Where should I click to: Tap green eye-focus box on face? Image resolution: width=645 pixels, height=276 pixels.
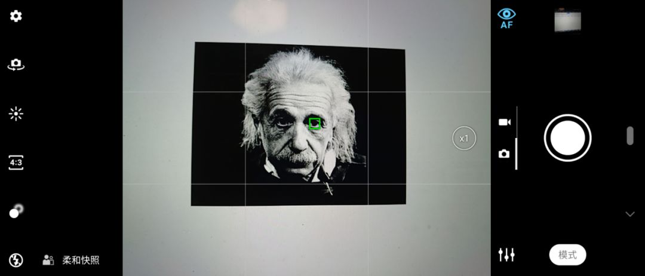[x=315, y=124]
